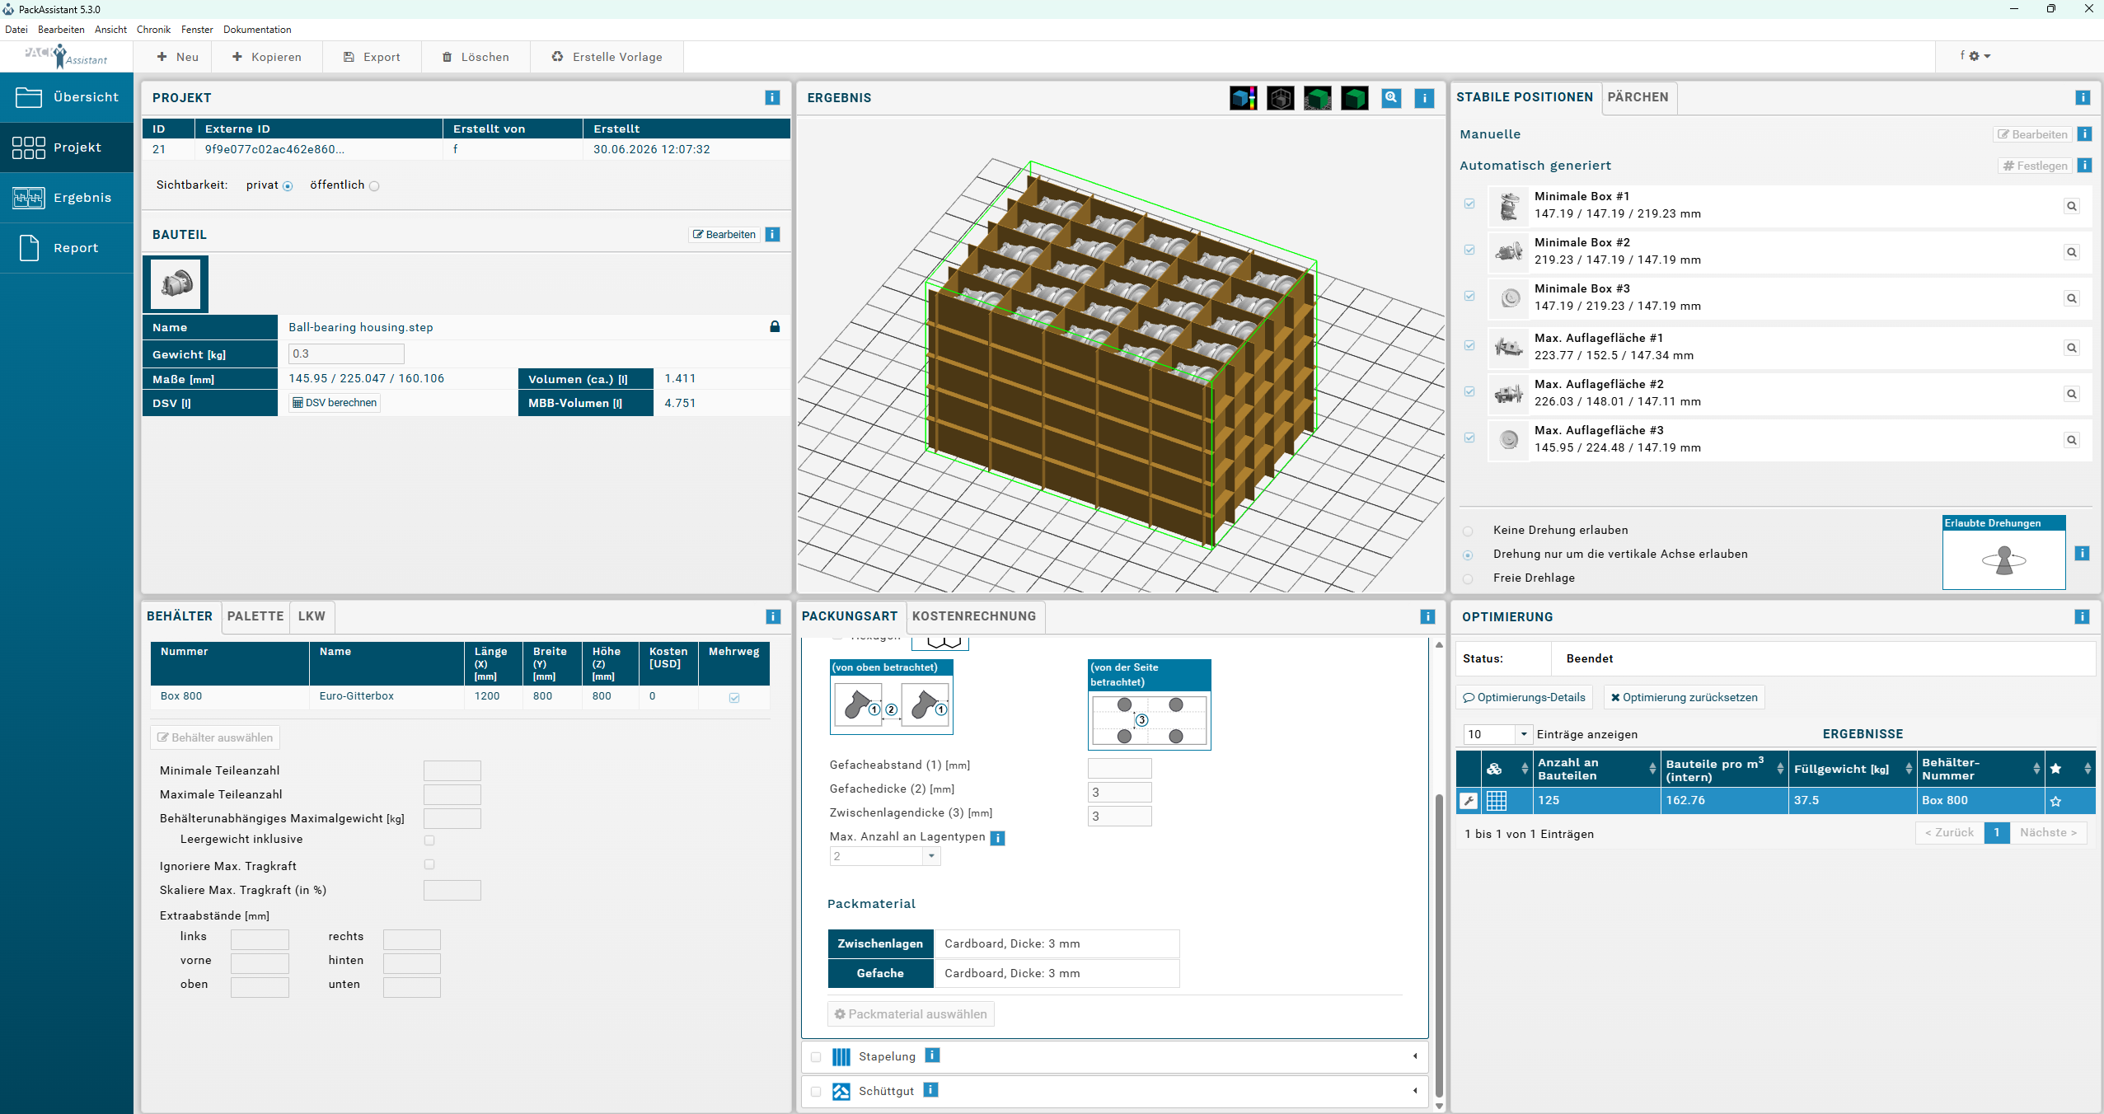Click DSV berechnen button
This screenshot has width=2104, height=1114.
tap(335, 403)
